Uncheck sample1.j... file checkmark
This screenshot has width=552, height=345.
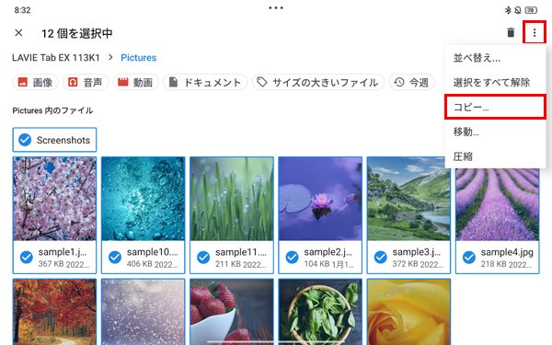click(27, 258)
